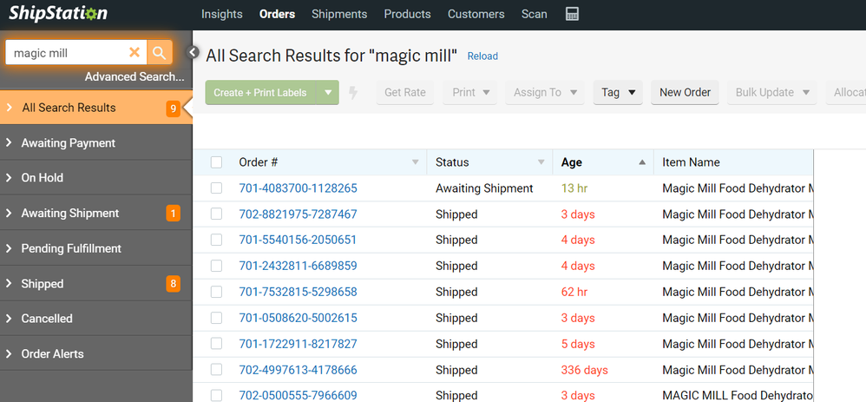Screen dimensions: 866x402
Task: Click the orange search magnifier button
Action: (x=159, y=53)
